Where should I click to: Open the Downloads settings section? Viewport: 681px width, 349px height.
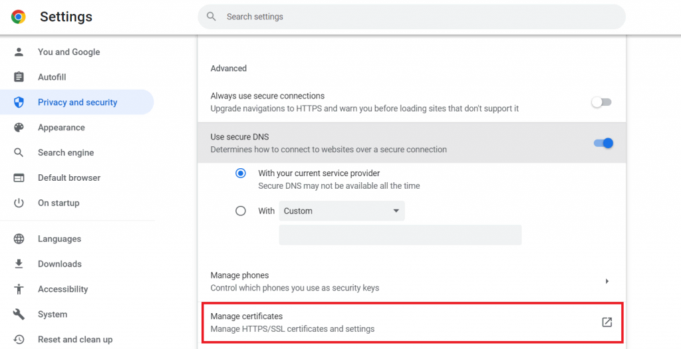[x=60, y=264]
